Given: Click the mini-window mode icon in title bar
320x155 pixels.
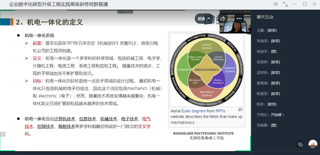Looking at the screenshot, I should (x=276, y=4).
